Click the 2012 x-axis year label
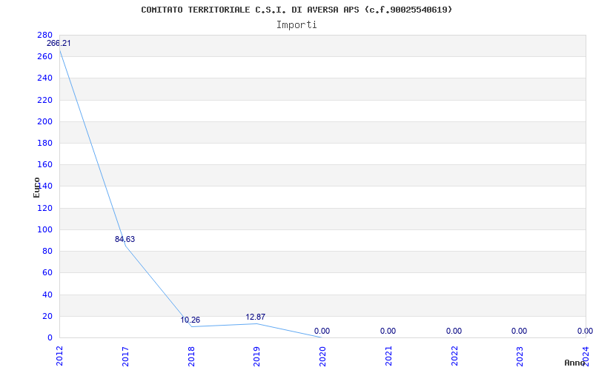The width and height of the screenshot is (593, 370). tap(60, 356)
